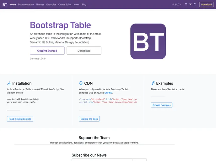Click the large BT logo image

pos(148,41)
